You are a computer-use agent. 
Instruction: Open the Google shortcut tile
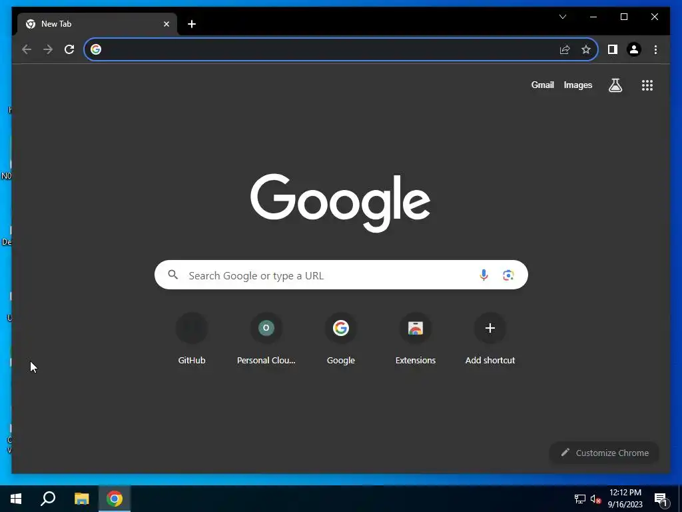pyautogui.click(x=341, y=339)
